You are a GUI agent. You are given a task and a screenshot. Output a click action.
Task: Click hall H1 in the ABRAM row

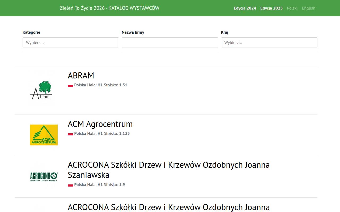pos(100,85)
